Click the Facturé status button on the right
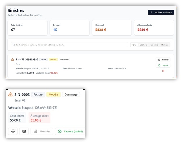The height and width of the screenshot is (148, 182). pos(163,65)
